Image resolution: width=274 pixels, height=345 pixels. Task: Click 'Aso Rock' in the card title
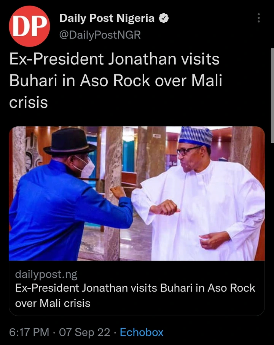click(231, 288)
